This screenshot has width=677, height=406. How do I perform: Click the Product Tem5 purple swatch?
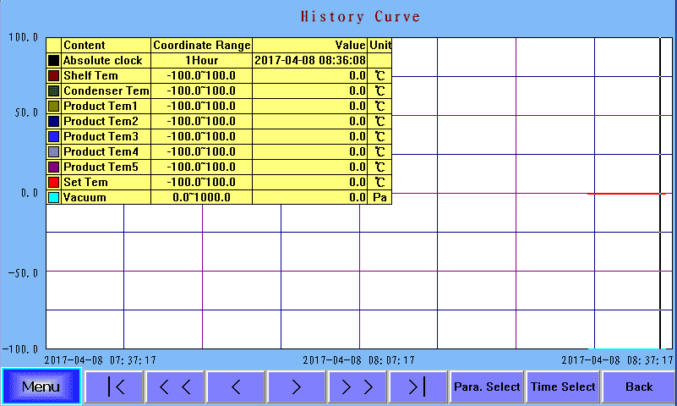[x=54, y=167]
